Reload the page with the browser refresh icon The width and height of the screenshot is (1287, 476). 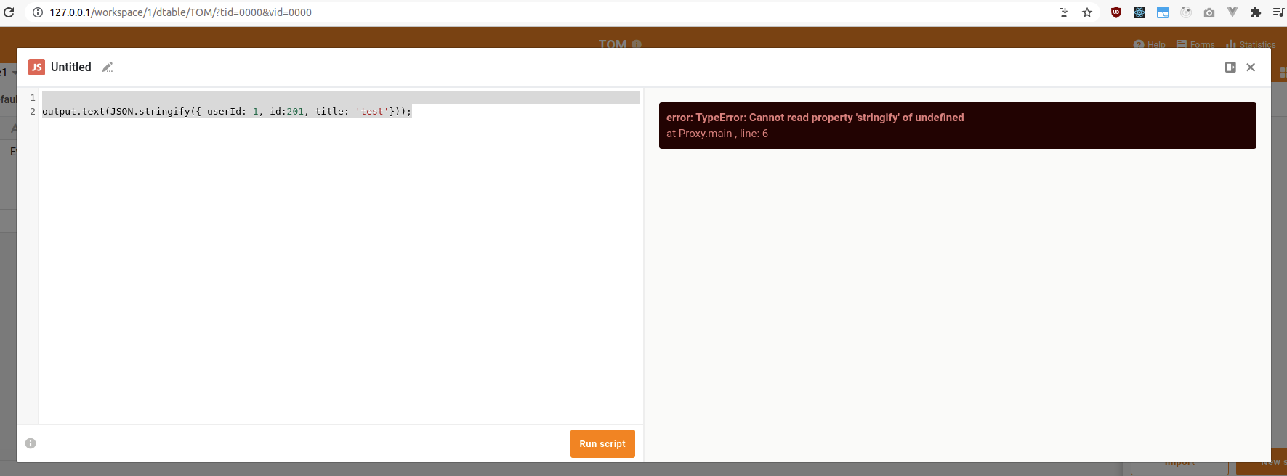click(x=9, y=12)
